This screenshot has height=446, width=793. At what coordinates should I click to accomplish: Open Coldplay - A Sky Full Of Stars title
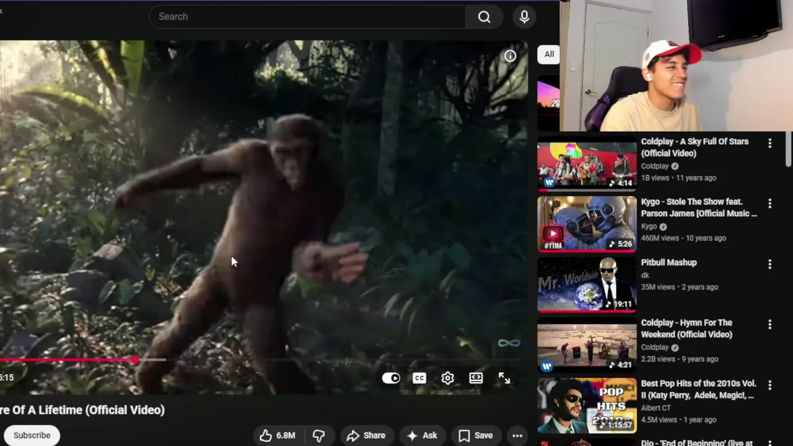coord(694,147)
